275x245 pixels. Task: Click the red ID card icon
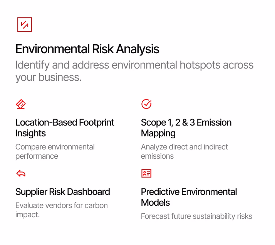click(x=146, y=173)
